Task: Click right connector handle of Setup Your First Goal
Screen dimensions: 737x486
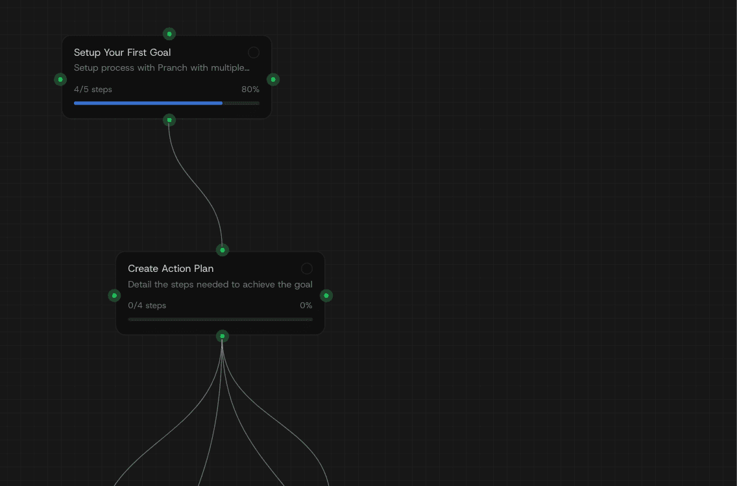Action: point(273,79)
